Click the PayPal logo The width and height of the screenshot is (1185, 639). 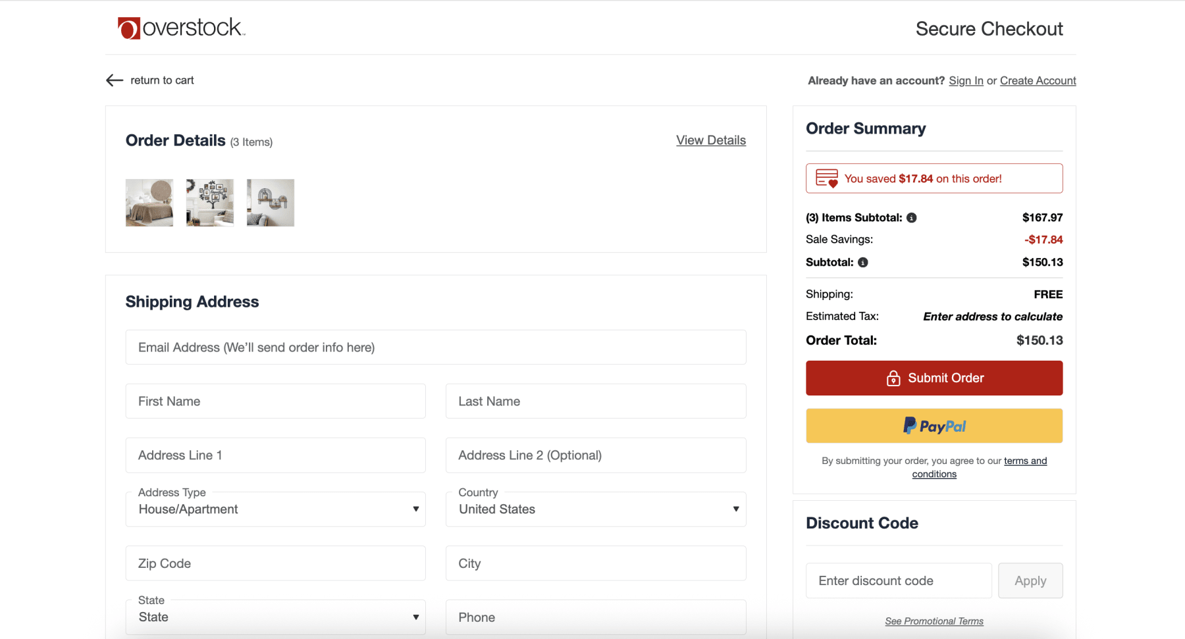934,426
